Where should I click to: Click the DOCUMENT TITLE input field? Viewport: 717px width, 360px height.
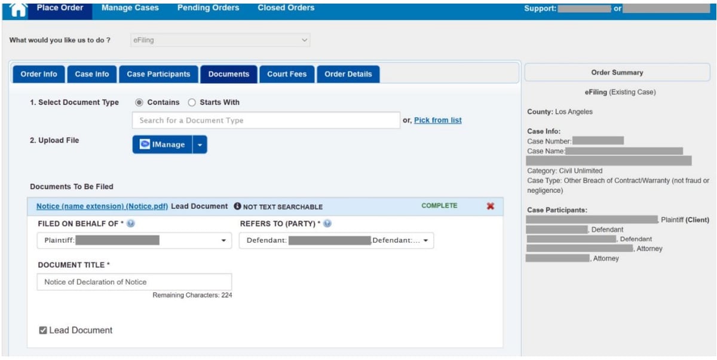[135, 281]
